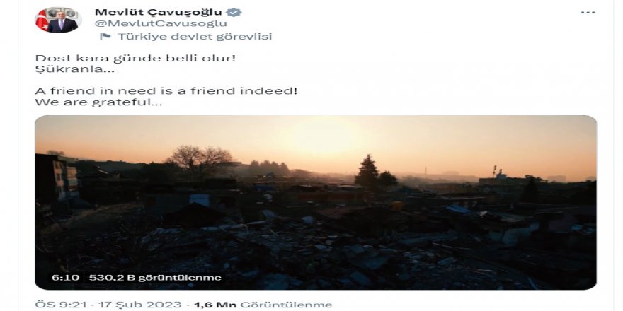
Task: Click Mevlüt Çavuşoğlu's profile avatar
Action: 58,20
